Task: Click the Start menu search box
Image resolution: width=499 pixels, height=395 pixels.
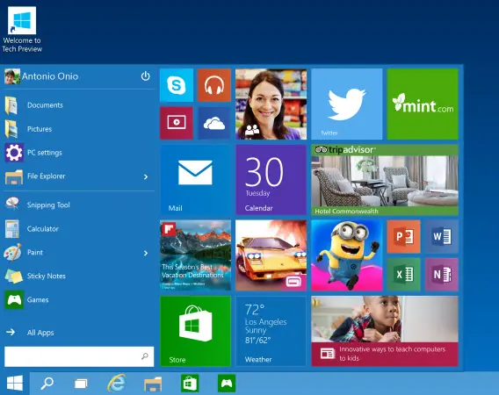Action: (79, 356)
